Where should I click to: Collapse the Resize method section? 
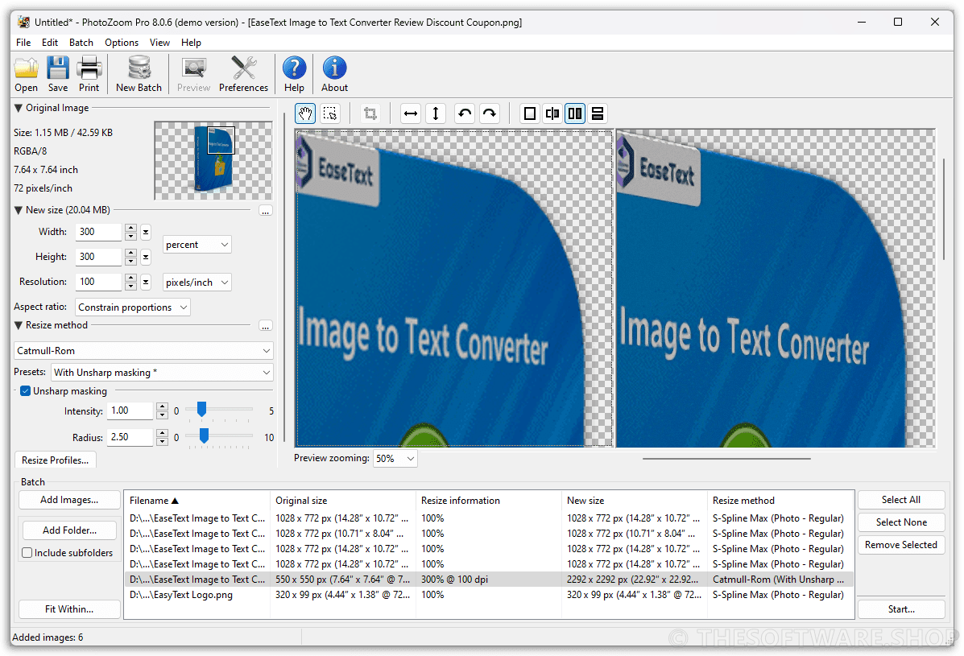[19, 325]
